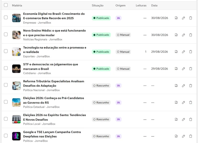This screenshot has width=198, height=143.
Task: Export 'Eleições 2026 no Espírito Santo' as PDF
Action: click(176, 119)
